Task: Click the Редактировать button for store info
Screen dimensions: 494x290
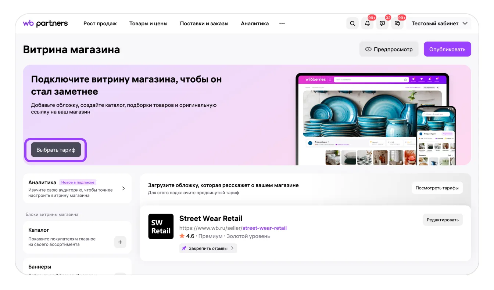Action: click(x=443, y=220)
